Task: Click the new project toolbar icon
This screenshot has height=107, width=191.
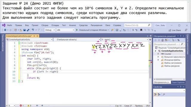Action: [x=16, y=30]
